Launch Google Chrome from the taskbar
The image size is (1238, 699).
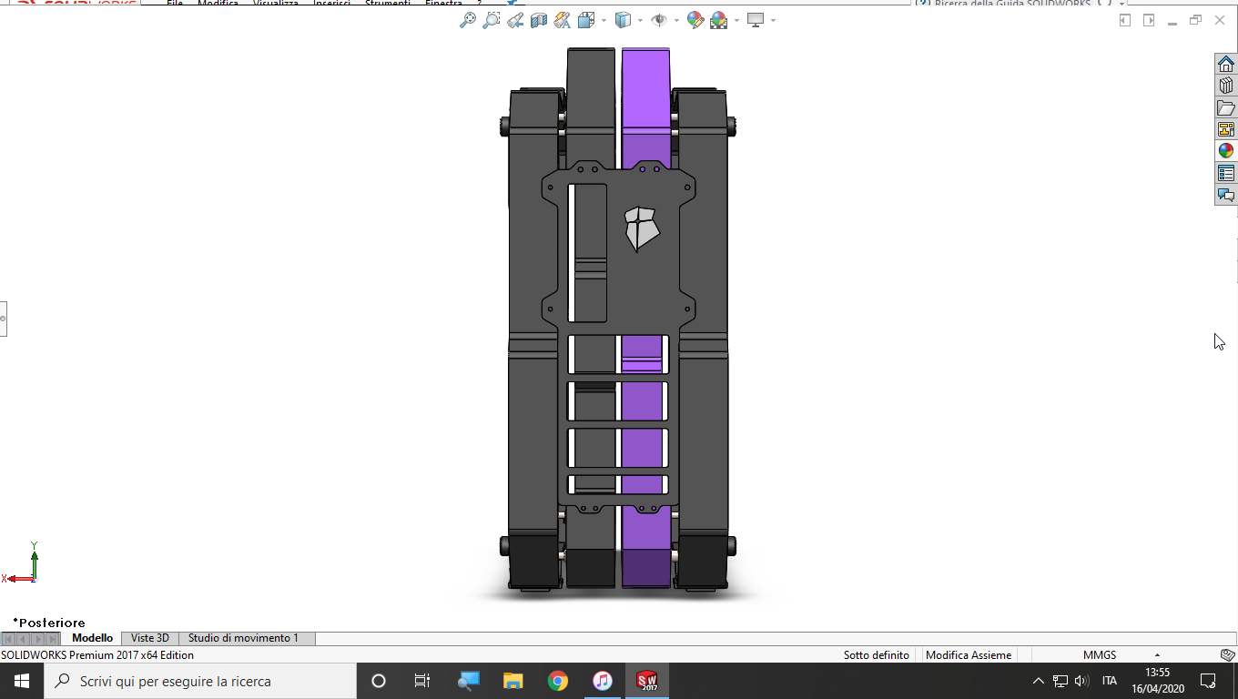[558, 681]
